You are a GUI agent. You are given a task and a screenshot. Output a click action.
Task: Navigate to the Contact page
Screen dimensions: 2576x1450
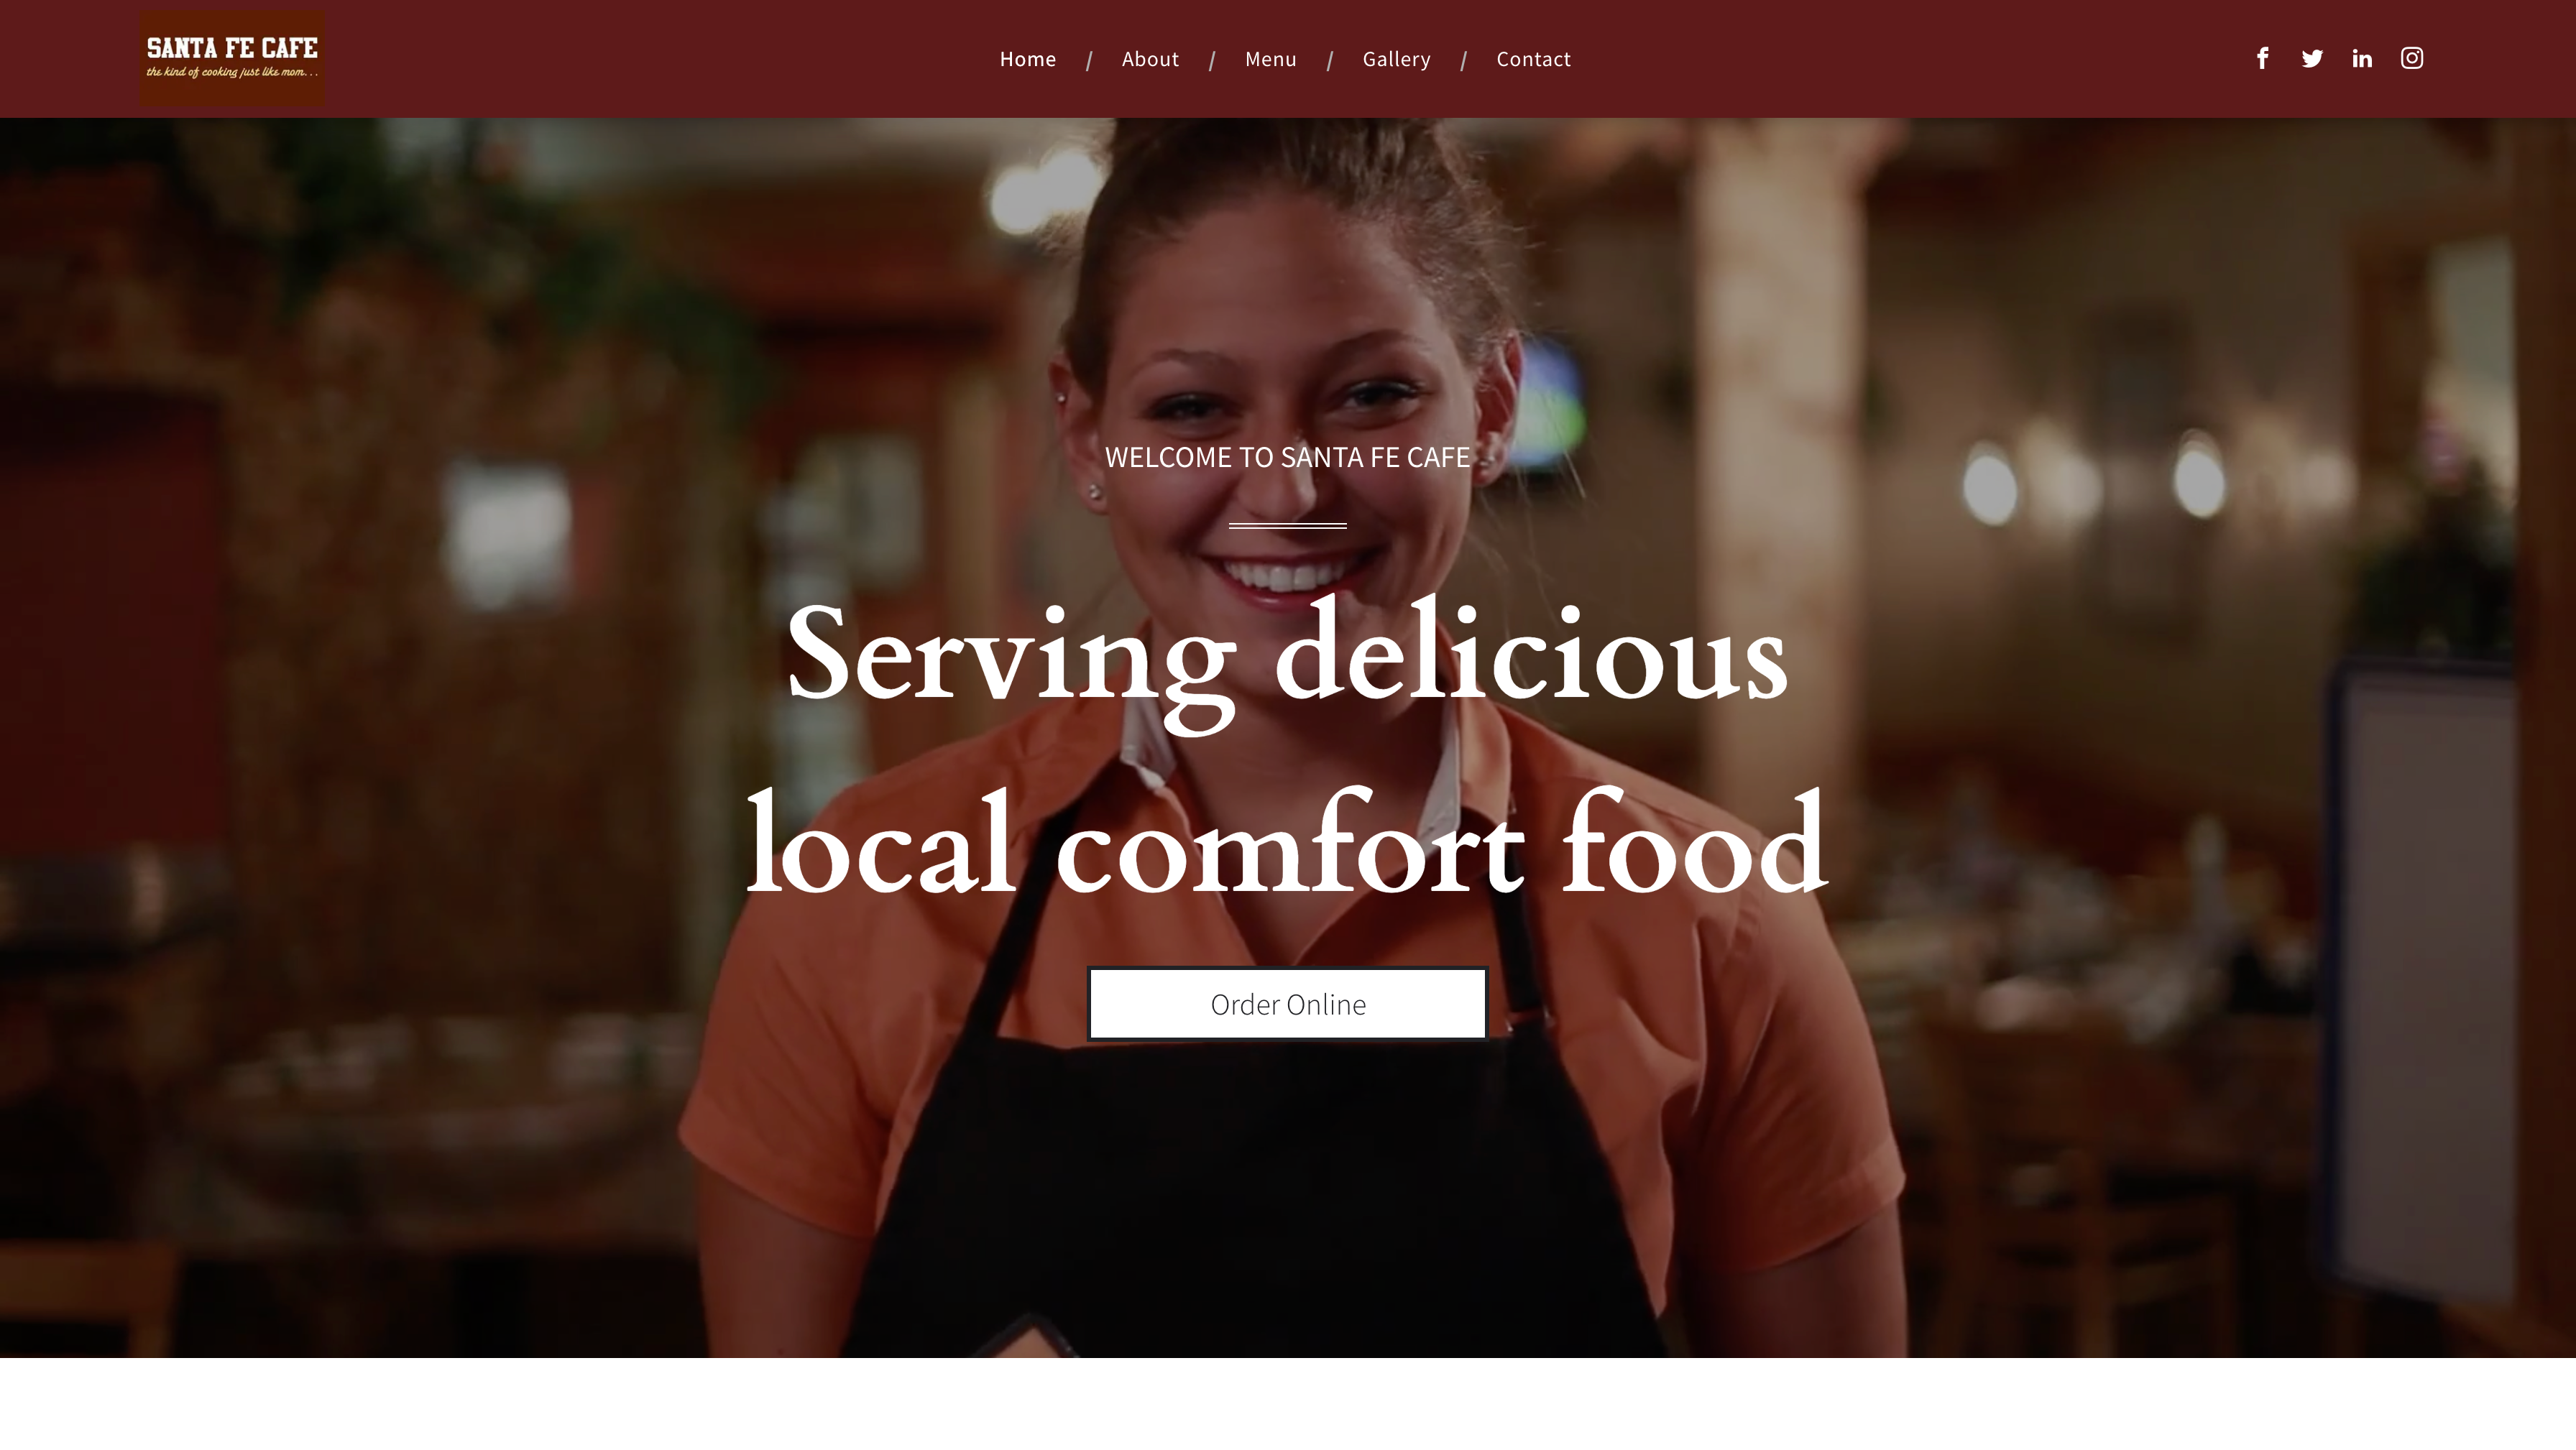[x=1533, y=59]
